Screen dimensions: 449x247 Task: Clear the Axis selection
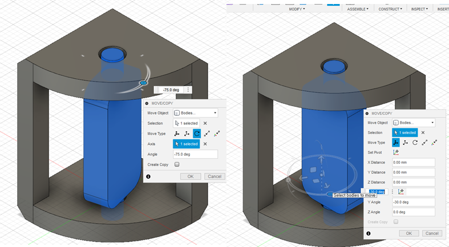point(205,144)
